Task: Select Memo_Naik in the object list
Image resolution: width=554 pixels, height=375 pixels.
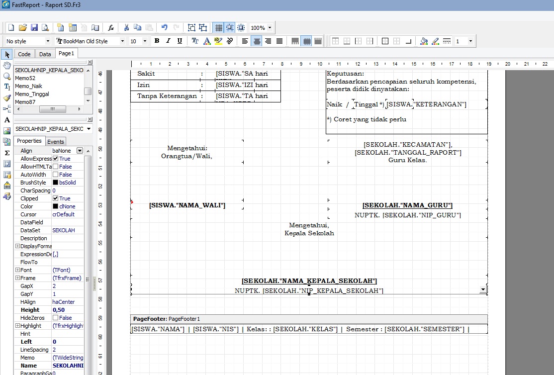Action: [28, 86]
